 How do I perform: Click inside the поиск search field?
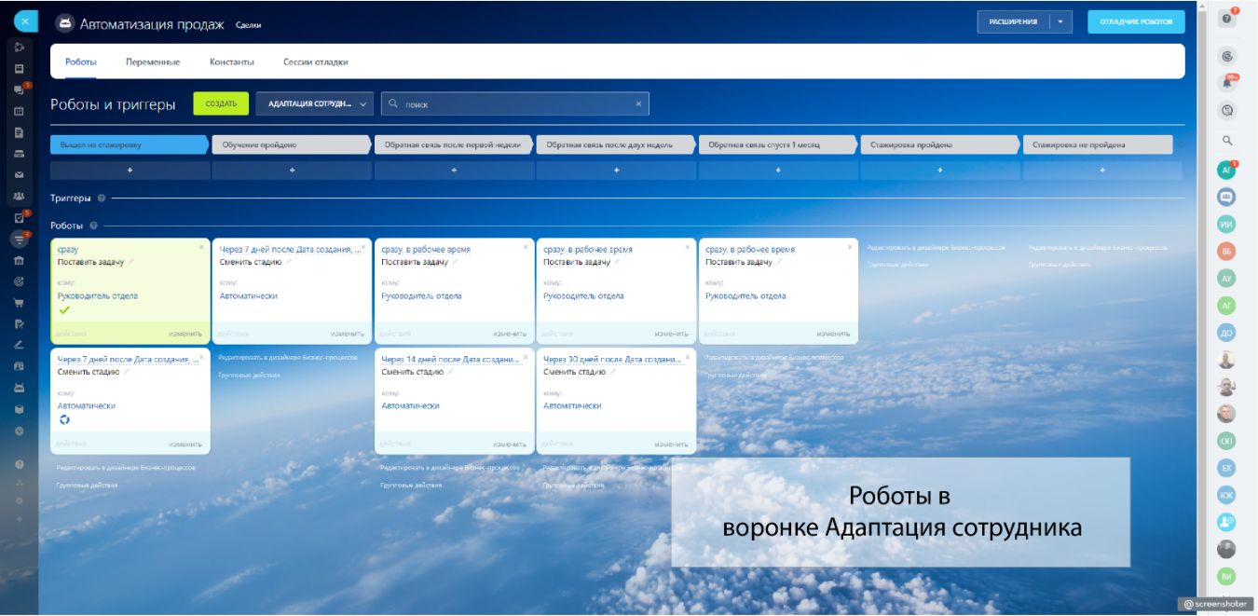[x=513, y=104]
